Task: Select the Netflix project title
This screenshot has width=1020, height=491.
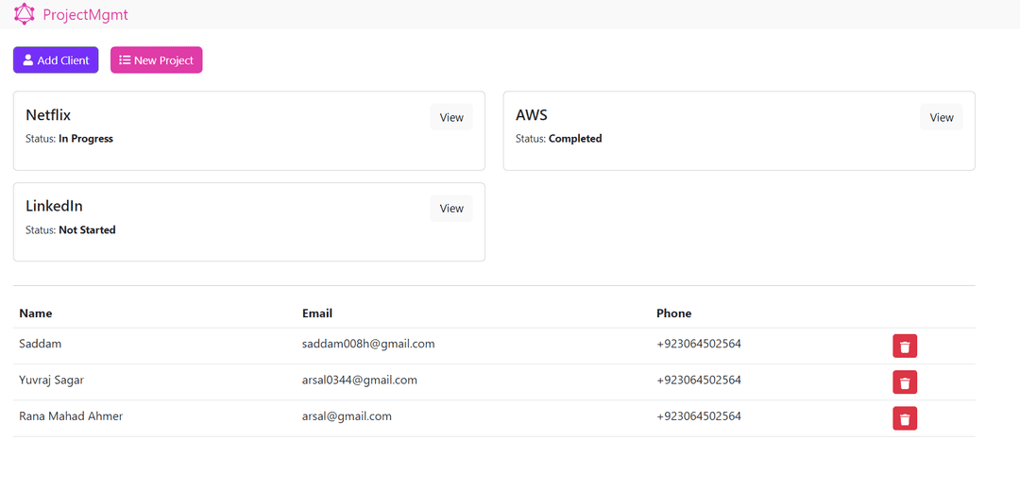Action: pyautogui.click(x=48, y=115)
